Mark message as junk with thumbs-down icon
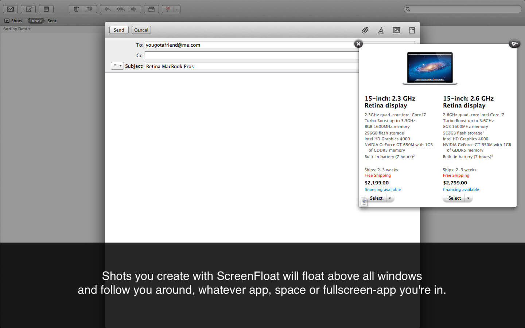This screenshot has width=525, height=328. tap(90, 9)
